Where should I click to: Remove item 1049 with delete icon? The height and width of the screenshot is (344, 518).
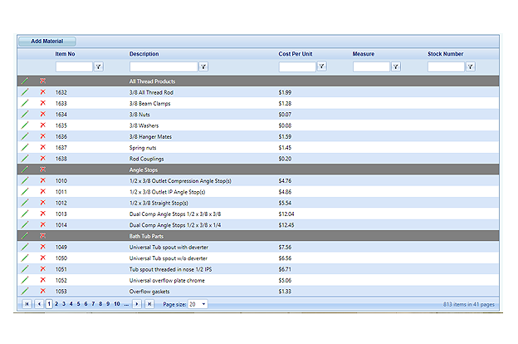click(x=43, y=247)
